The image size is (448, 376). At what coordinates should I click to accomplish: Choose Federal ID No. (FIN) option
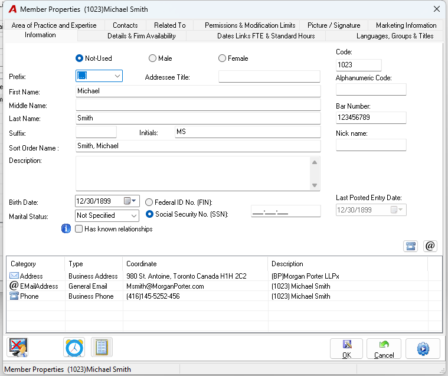coord(149,202)
